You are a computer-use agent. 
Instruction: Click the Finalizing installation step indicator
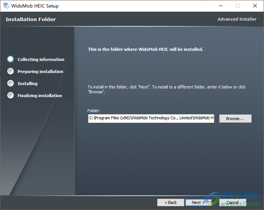click(x=11, y=95)
